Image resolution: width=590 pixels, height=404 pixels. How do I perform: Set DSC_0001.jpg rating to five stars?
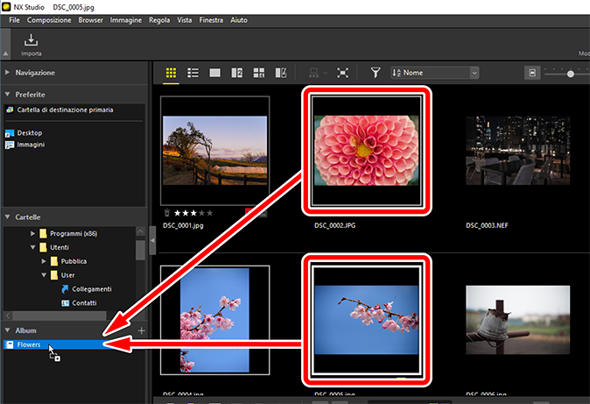pyautogui.click(x=209, y=213)
